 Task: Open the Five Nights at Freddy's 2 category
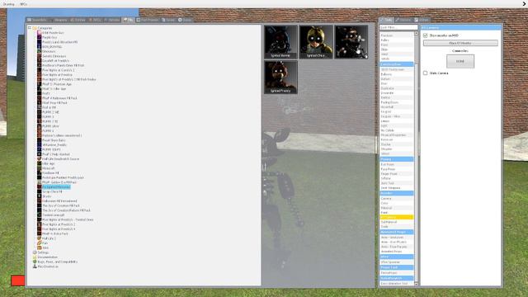(x=59, y=224)
